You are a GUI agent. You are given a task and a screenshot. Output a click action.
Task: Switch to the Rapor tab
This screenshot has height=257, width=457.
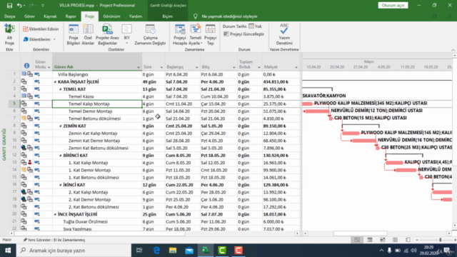71,16
